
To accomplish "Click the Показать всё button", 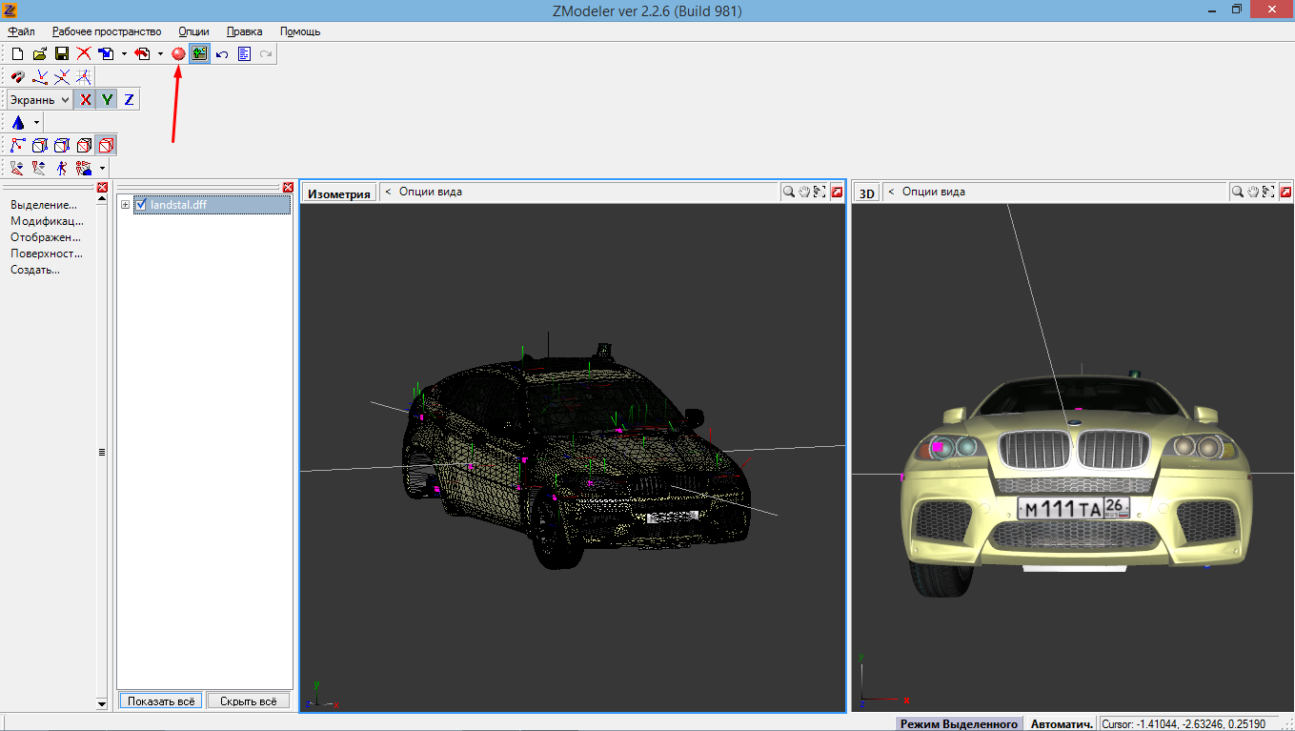I will pos(160,701).
